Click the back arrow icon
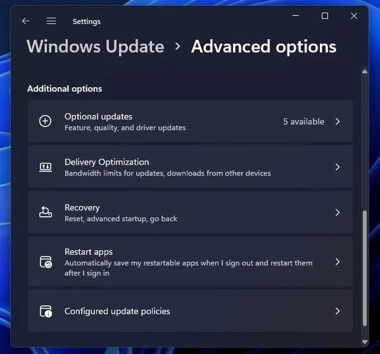380x354 pixels. pyautogui.click(x=26, y=21)
